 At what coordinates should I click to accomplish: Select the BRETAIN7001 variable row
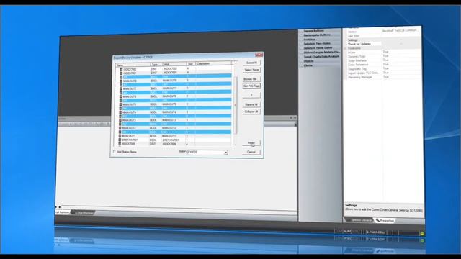[x=175, y=140]
